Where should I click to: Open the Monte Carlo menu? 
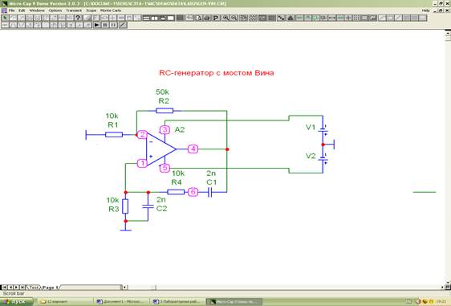click(111, 10)
